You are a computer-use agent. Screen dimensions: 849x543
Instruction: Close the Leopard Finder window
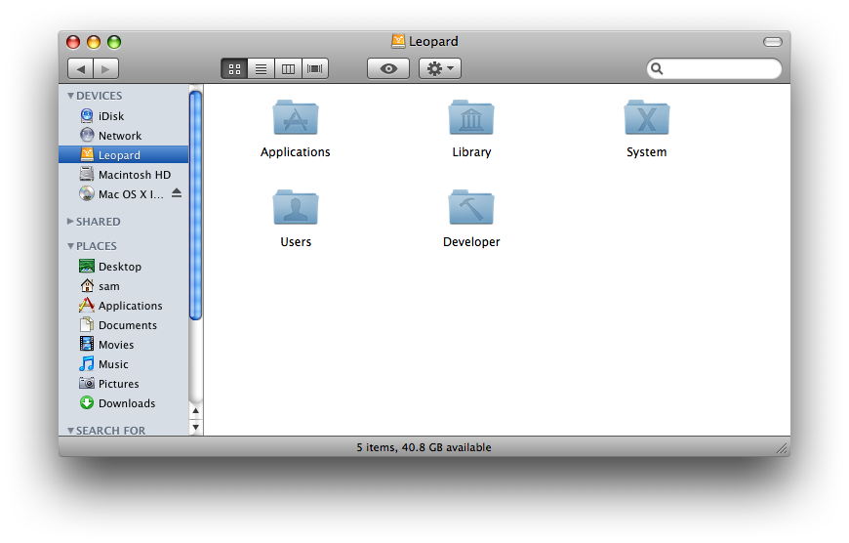pyautogui.click(x=73, y=42)
